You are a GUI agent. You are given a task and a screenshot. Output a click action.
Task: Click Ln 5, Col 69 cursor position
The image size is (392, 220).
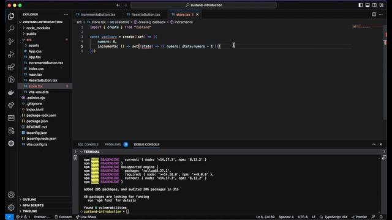(265, 217)
